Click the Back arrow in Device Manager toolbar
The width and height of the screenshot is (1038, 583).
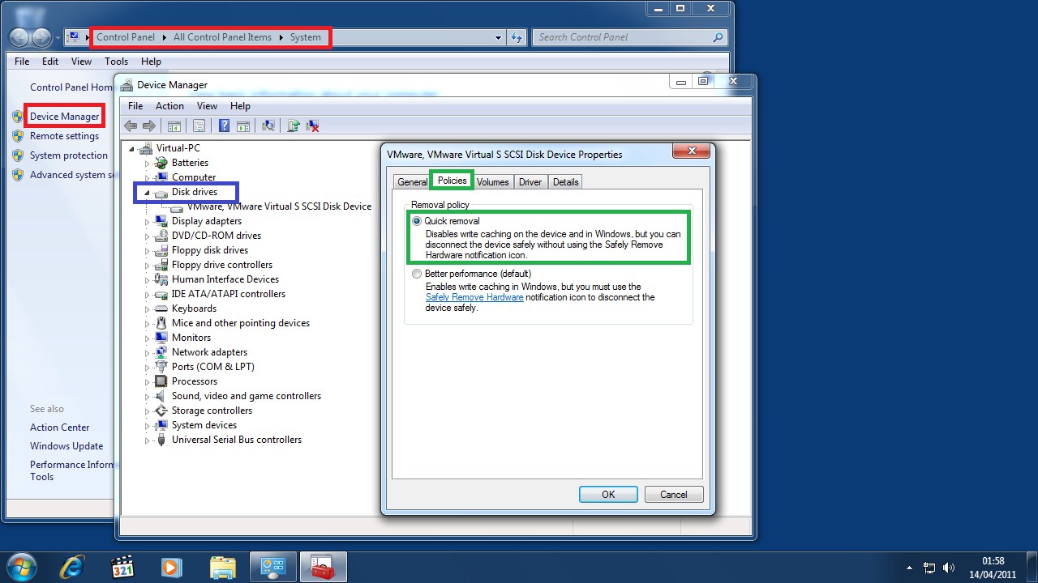[x=130, y=126]
